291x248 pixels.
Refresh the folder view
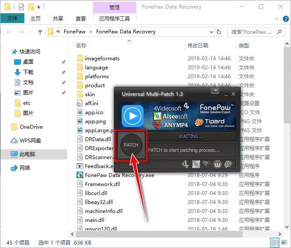(219, 32)
